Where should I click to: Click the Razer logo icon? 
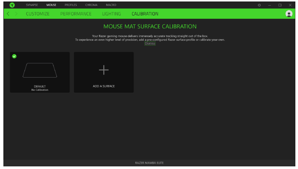pyautogui.click(x=12, y=5)
